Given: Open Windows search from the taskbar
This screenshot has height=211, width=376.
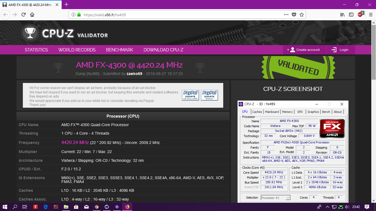Looking at the screenshot, I should [x=15, y=207].
